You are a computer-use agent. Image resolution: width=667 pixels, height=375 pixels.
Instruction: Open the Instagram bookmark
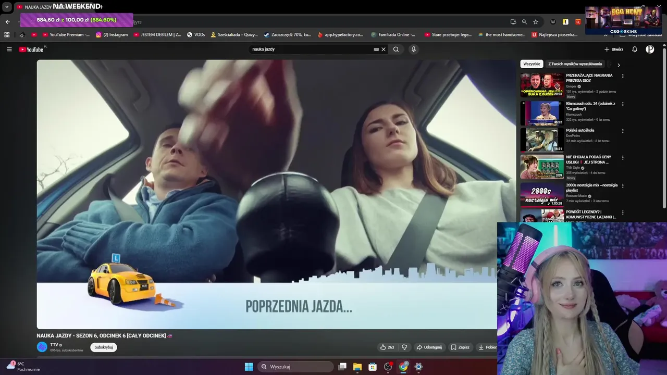[112, 35]
